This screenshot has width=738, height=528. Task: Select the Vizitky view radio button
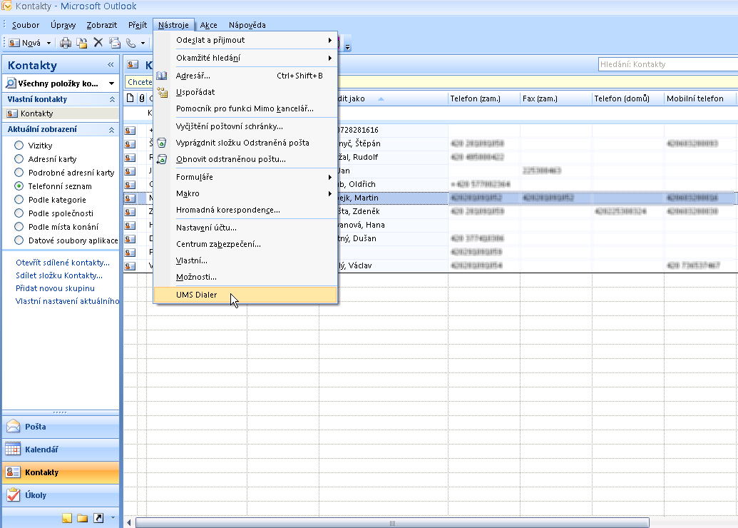point(19,145)
